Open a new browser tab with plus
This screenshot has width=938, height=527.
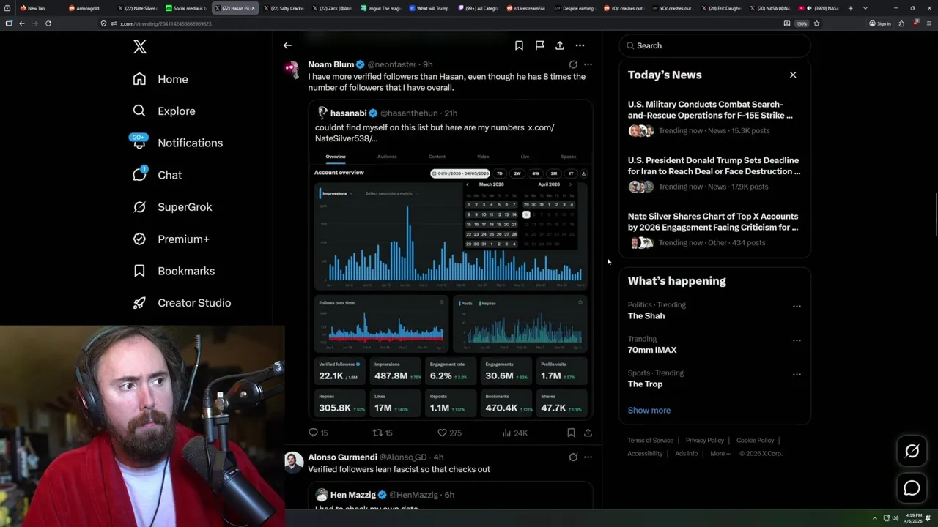pyautogui.click(x=850, y=8)
